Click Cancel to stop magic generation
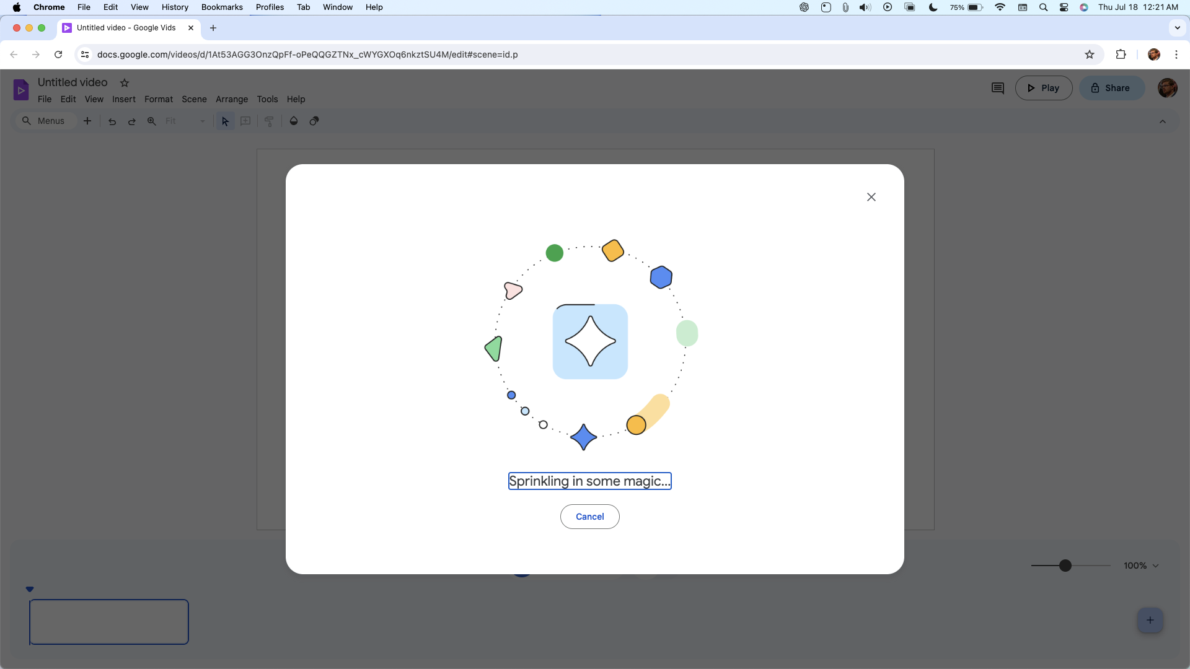The height and width of the screenshot is (669, 1190). (x=589, y=516)
